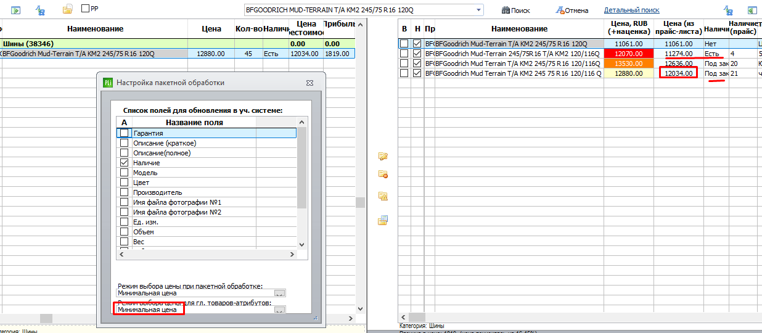
Task: Enable the Описание (краткое) checkbox
Action: [x=125, y=143]
